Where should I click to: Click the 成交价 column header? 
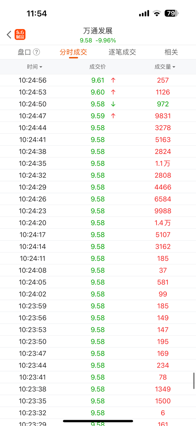(97, 67)
